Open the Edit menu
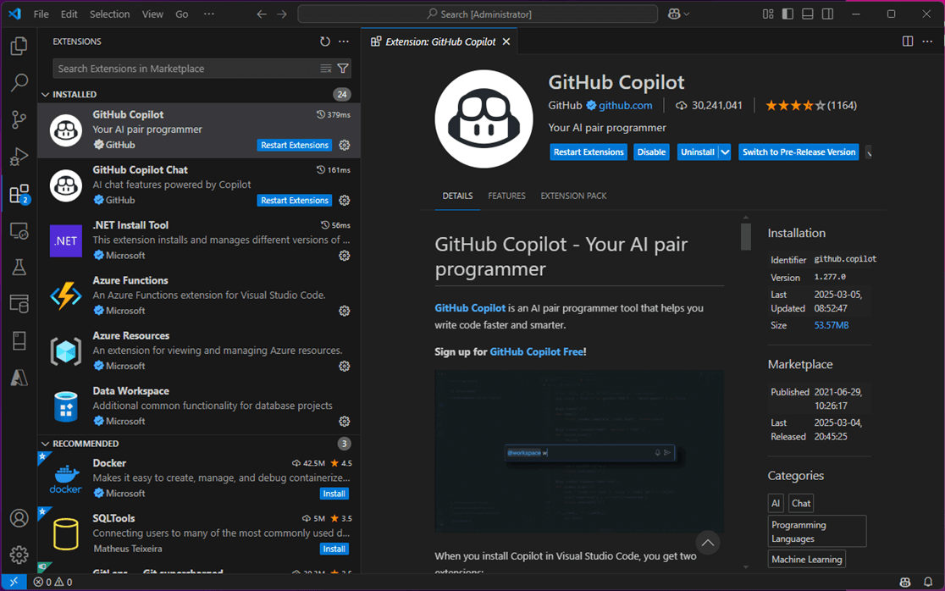945x591 pixels. 69,14
